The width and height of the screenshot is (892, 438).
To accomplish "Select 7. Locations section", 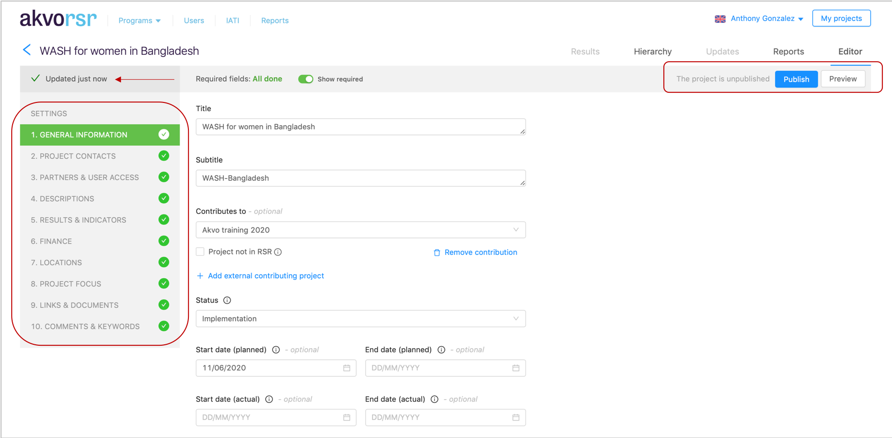I will [x=100, y=263].
